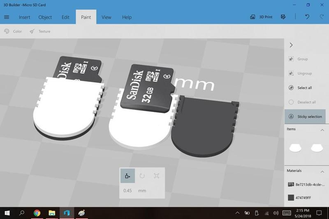Open the Help tab
Screen dimensions: 329x219
point(127,17)
